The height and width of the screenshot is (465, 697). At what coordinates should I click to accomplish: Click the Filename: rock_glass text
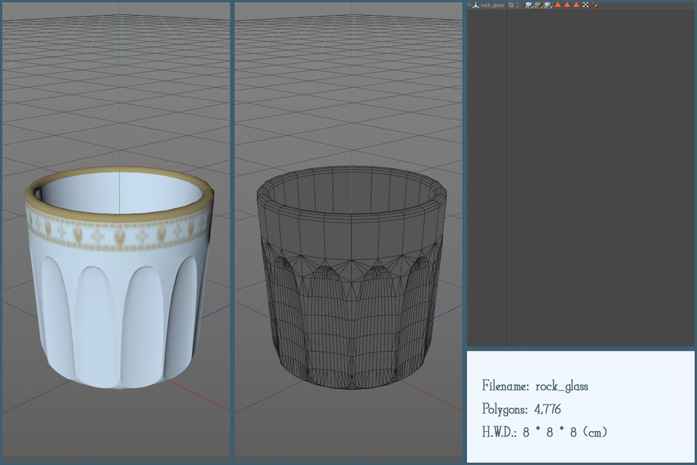pos(535,386)
